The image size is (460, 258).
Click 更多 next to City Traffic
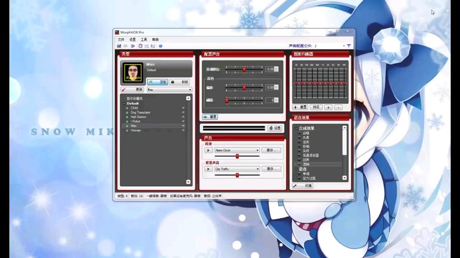pyautogui.click(x=271, y=169)
